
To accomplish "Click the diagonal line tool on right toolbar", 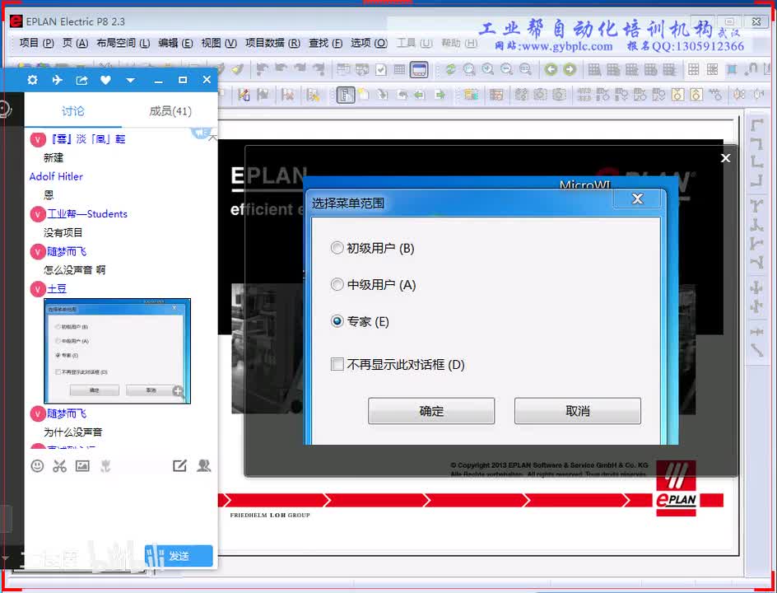I will click(x=756, y=351).
